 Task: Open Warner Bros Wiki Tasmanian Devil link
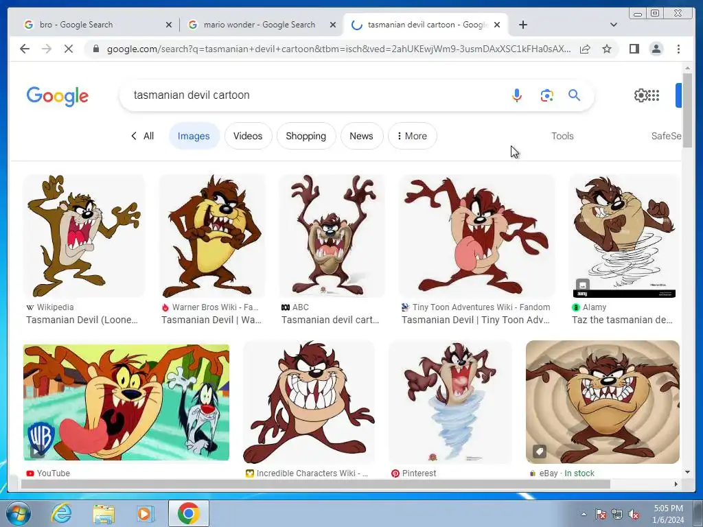[211, 320]
